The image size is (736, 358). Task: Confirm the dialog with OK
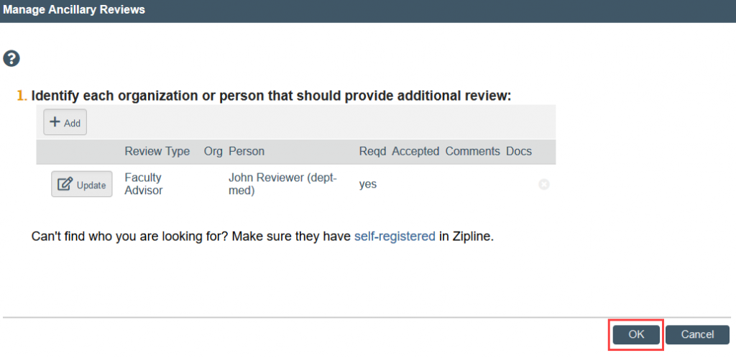pyautogui.click(x=637, y=334)
